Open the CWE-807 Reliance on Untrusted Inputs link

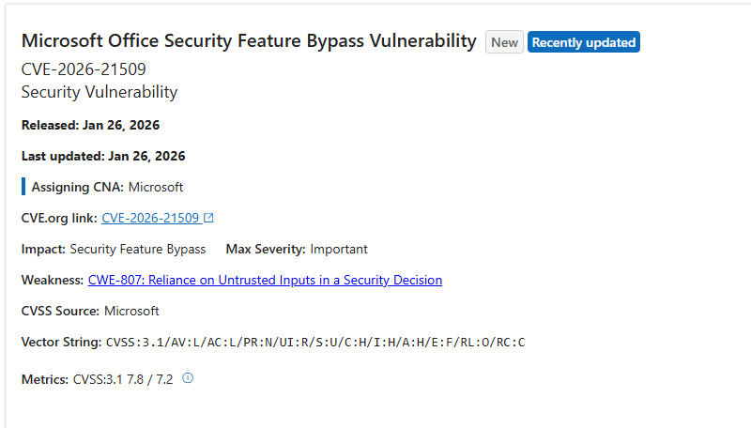[x=265, y=280]
